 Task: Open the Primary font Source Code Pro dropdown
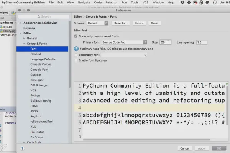pos(124,42)
